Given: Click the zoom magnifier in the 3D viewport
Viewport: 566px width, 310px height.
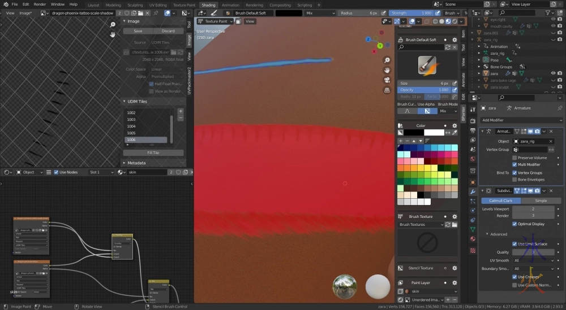Looking at the screenshot, I should tap(387, 61).
